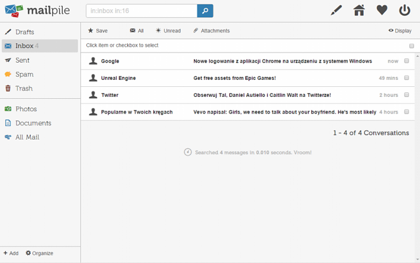This screenshot has height=263, width=420.
Task: Click the All Mail icon
Action: 8,137
